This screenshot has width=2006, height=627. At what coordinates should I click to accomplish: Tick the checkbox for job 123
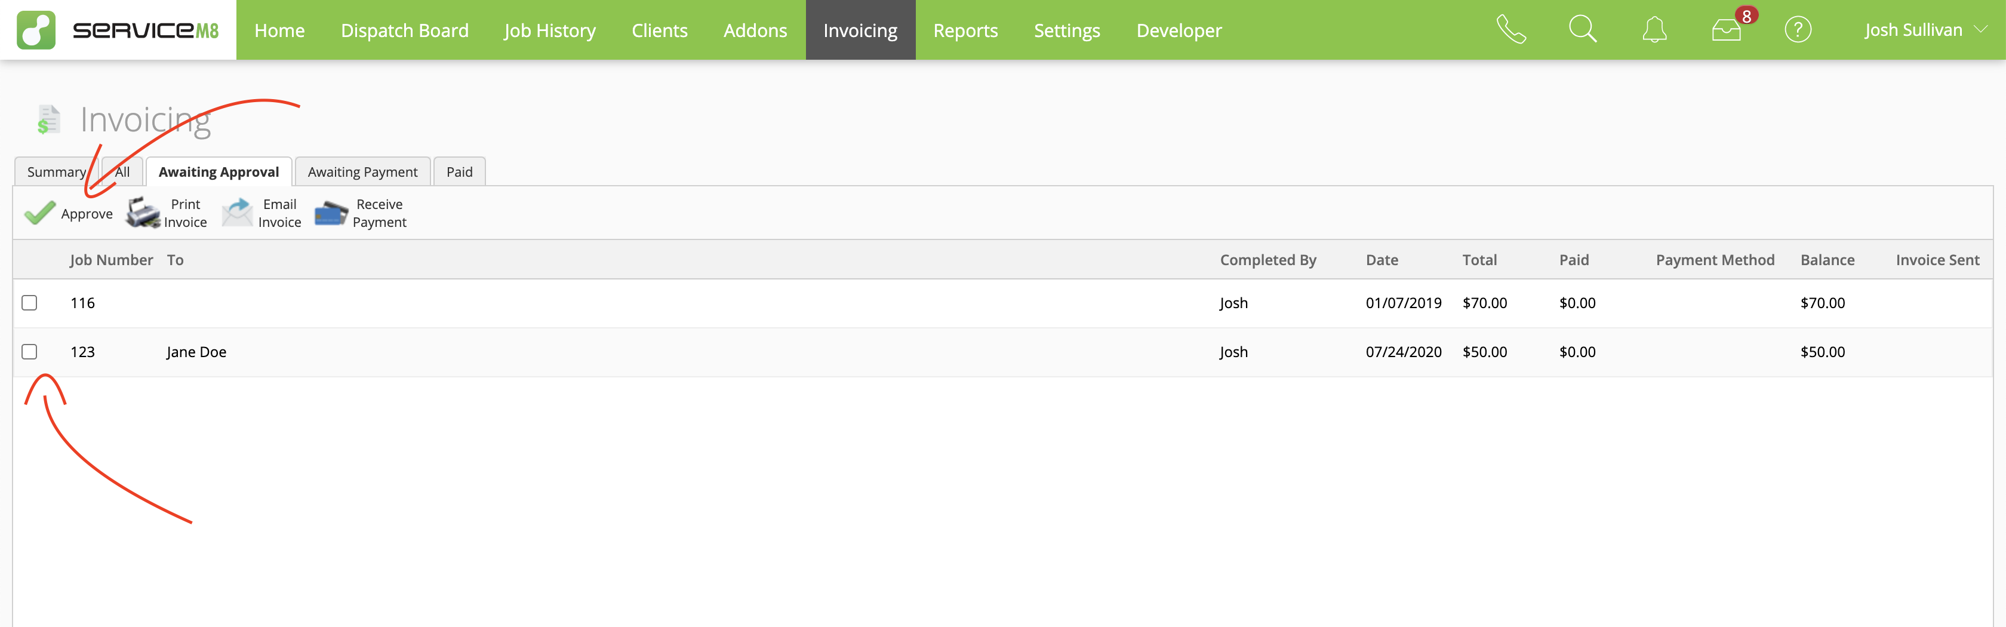tap(30, 351)
